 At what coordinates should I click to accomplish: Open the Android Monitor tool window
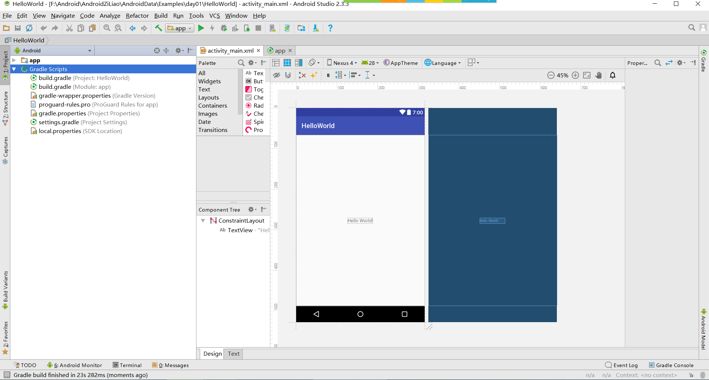click(x=75, y=365)
